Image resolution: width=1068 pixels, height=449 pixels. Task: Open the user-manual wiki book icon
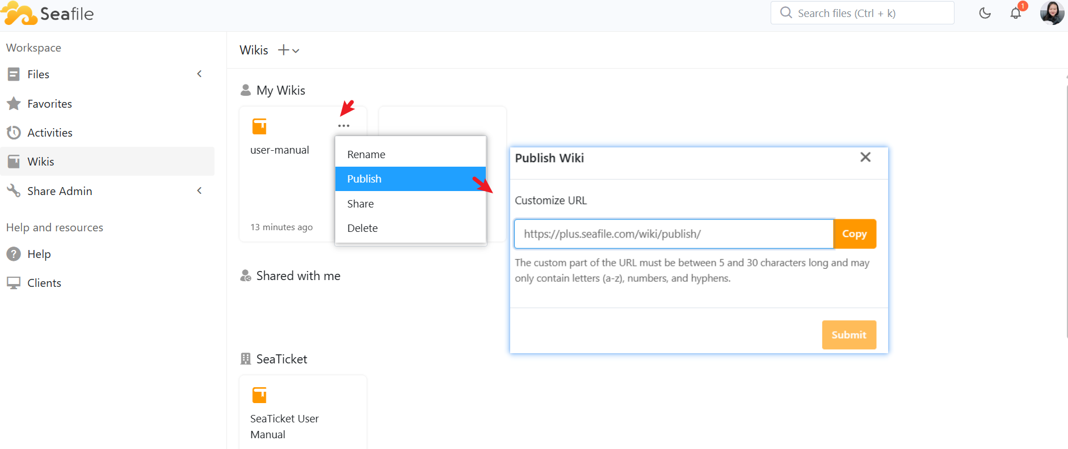tap(259, 126)
